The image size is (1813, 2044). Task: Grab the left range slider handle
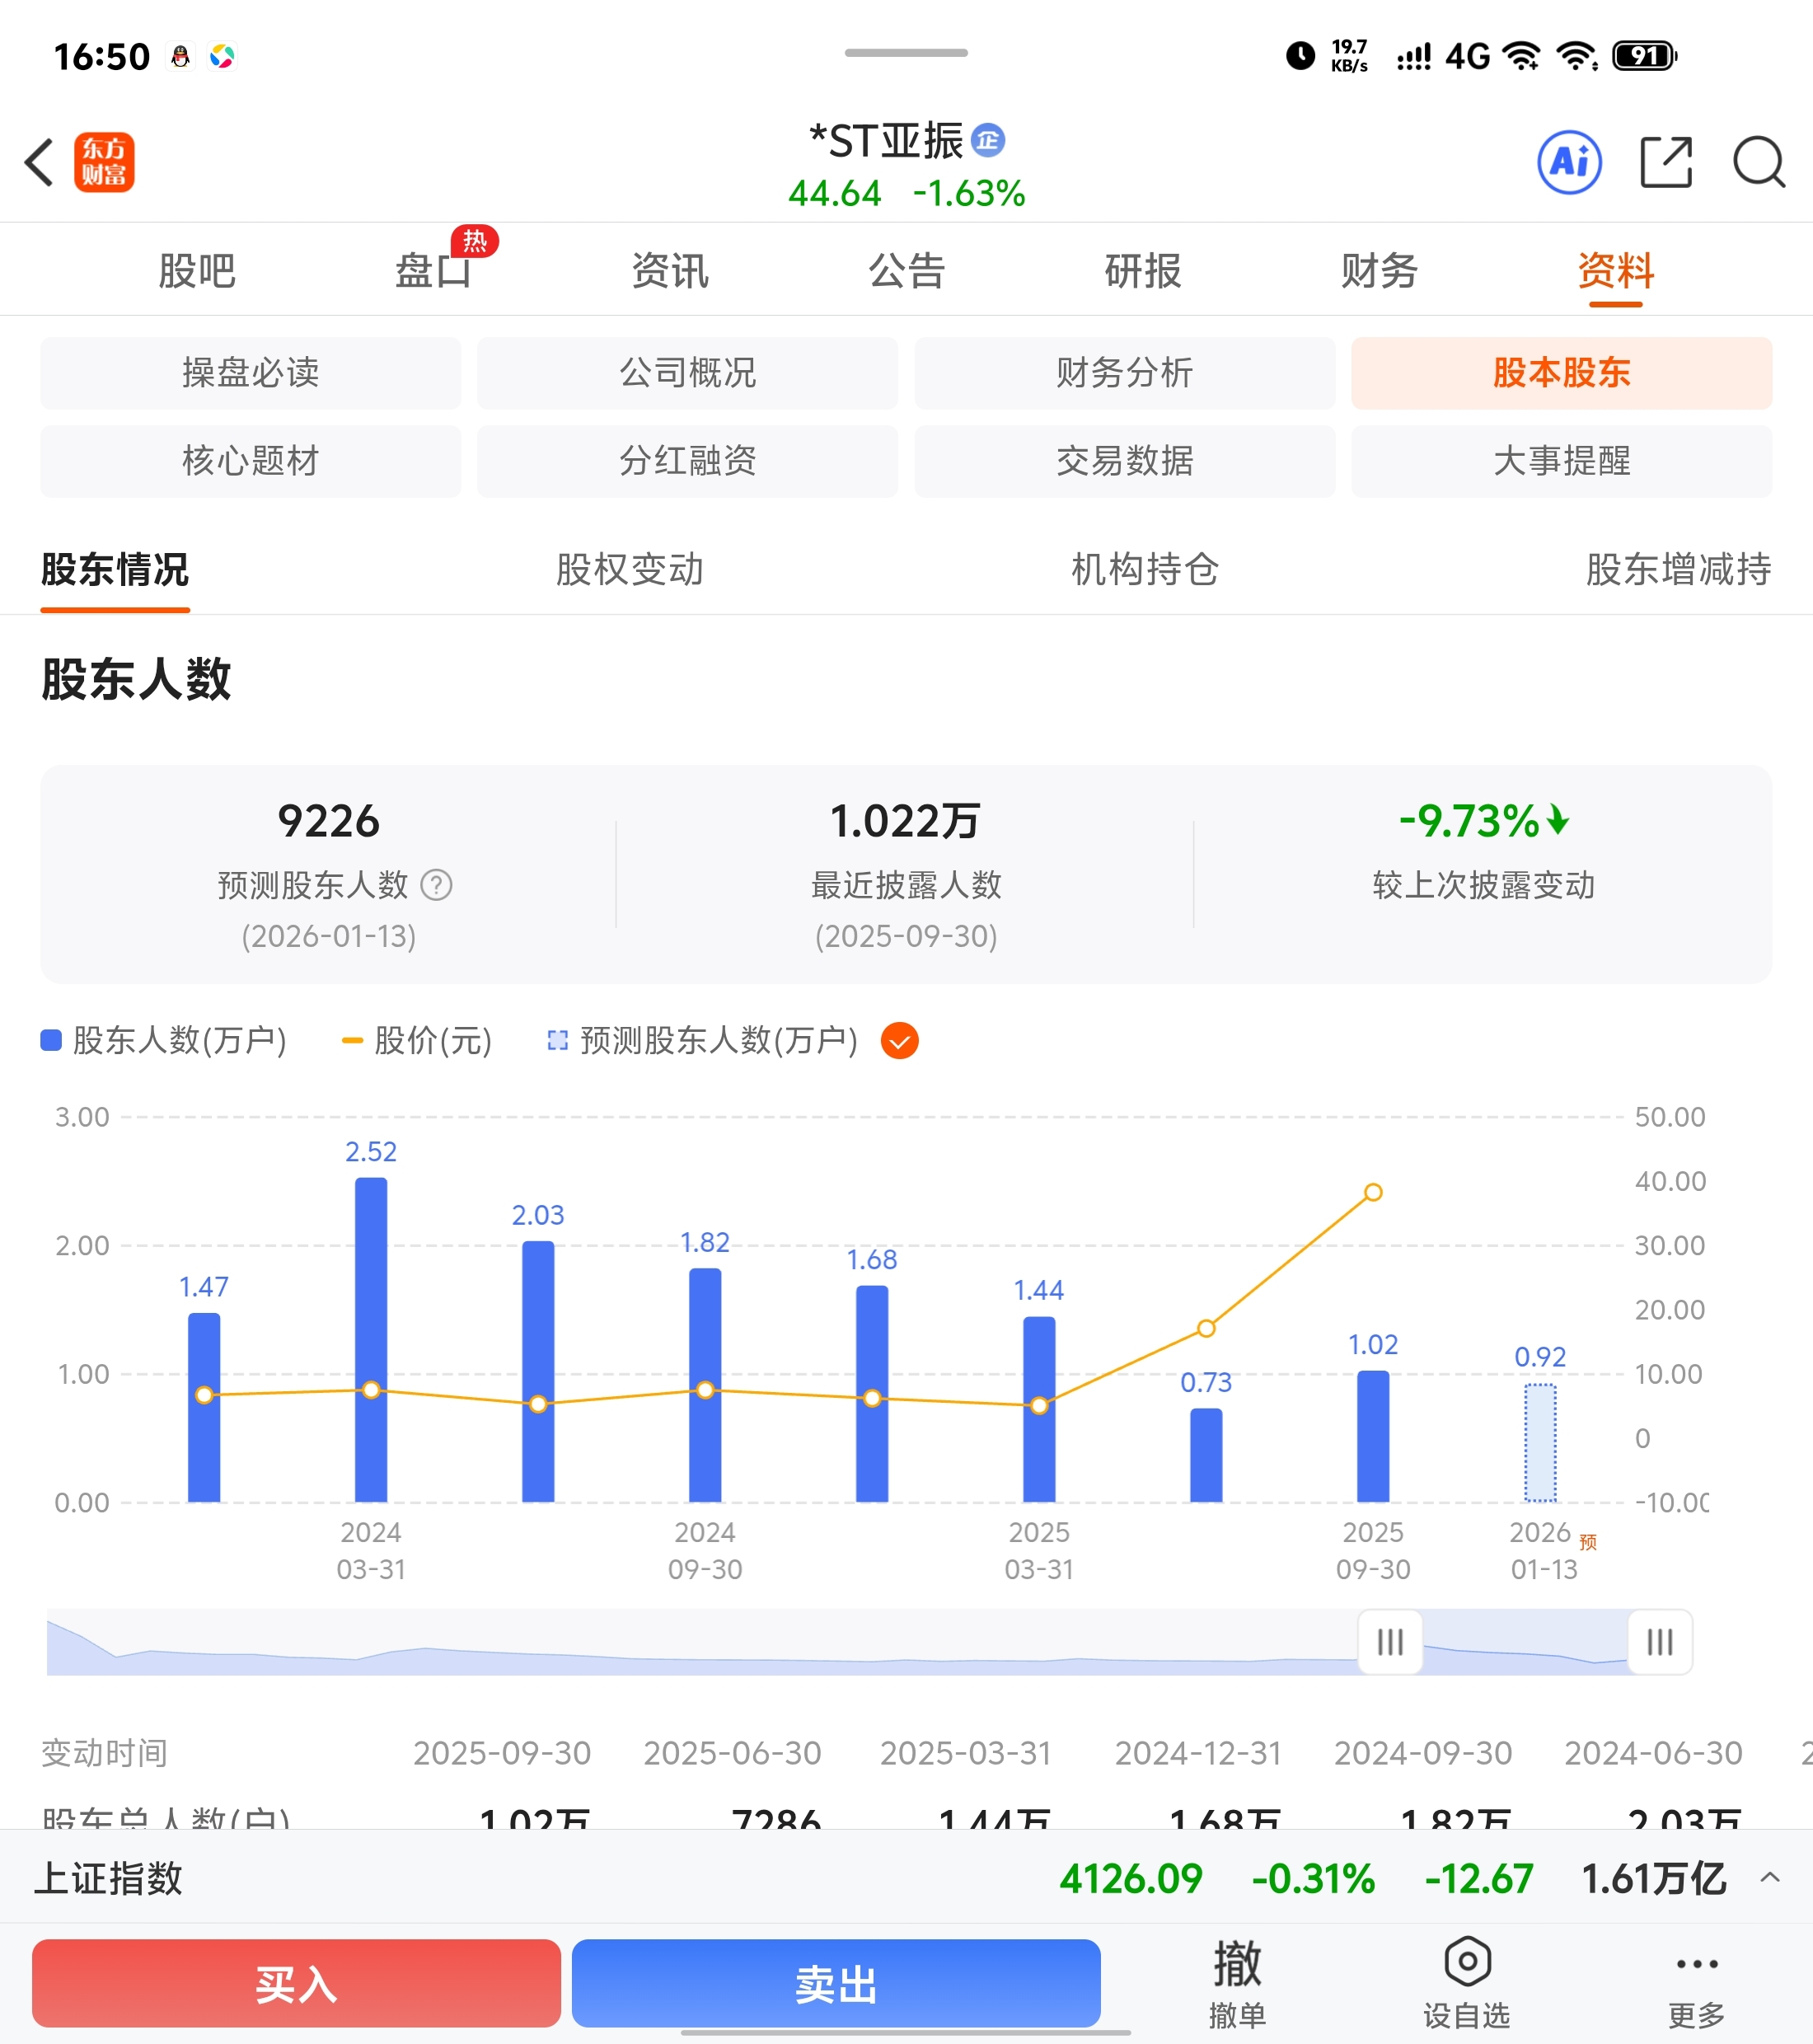point(1390,1642)
